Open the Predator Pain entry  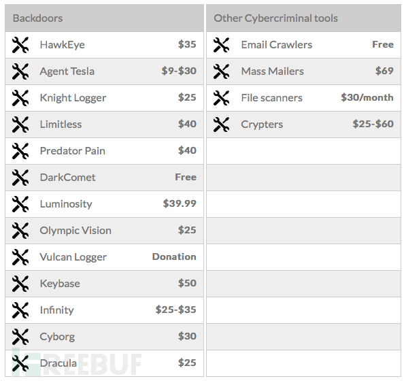[73, 151]
